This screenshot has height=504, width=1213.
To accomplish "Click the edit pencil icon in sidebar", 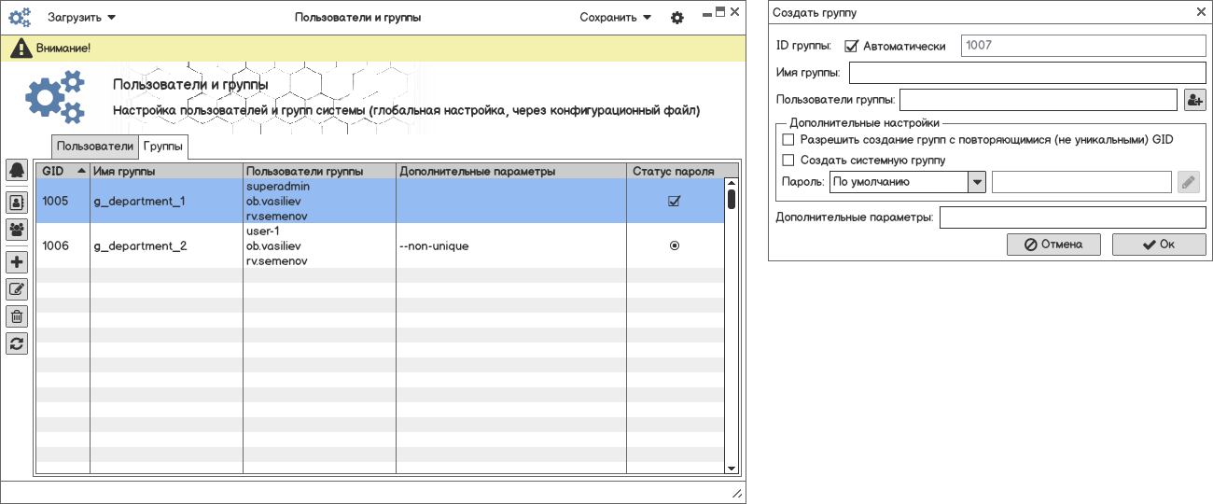I will 17,289.
